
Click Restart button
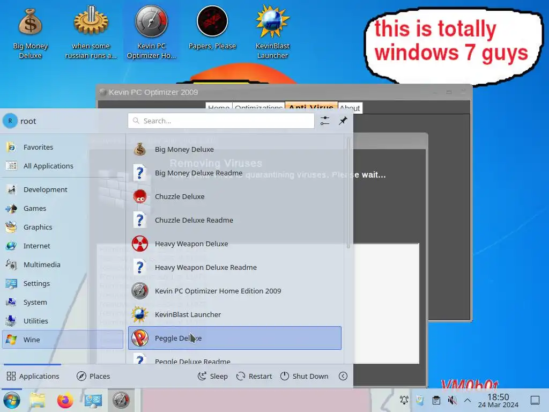click(x=254, y=376)
